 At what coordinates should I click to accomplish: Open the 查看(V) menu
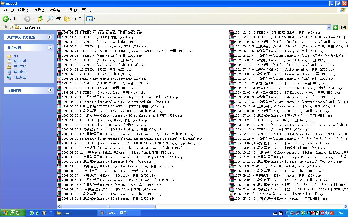coord(40,10)
